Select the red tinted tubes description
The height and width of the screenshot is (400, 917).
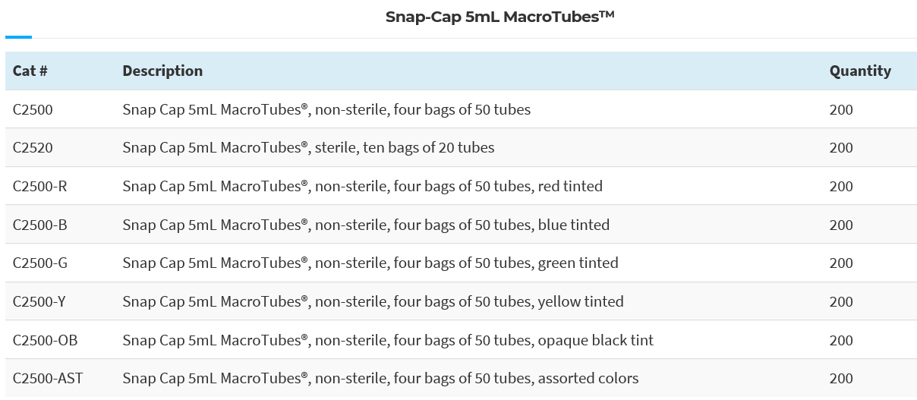coord(362,187)
